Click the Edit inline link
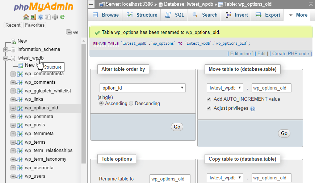315x183 pixels. (240, 54)
